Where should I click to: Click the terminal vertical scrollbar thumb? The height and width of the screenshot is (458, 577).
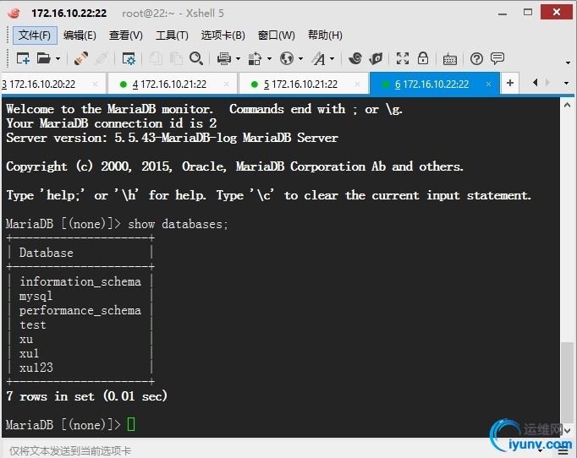(x=567, y=382)
